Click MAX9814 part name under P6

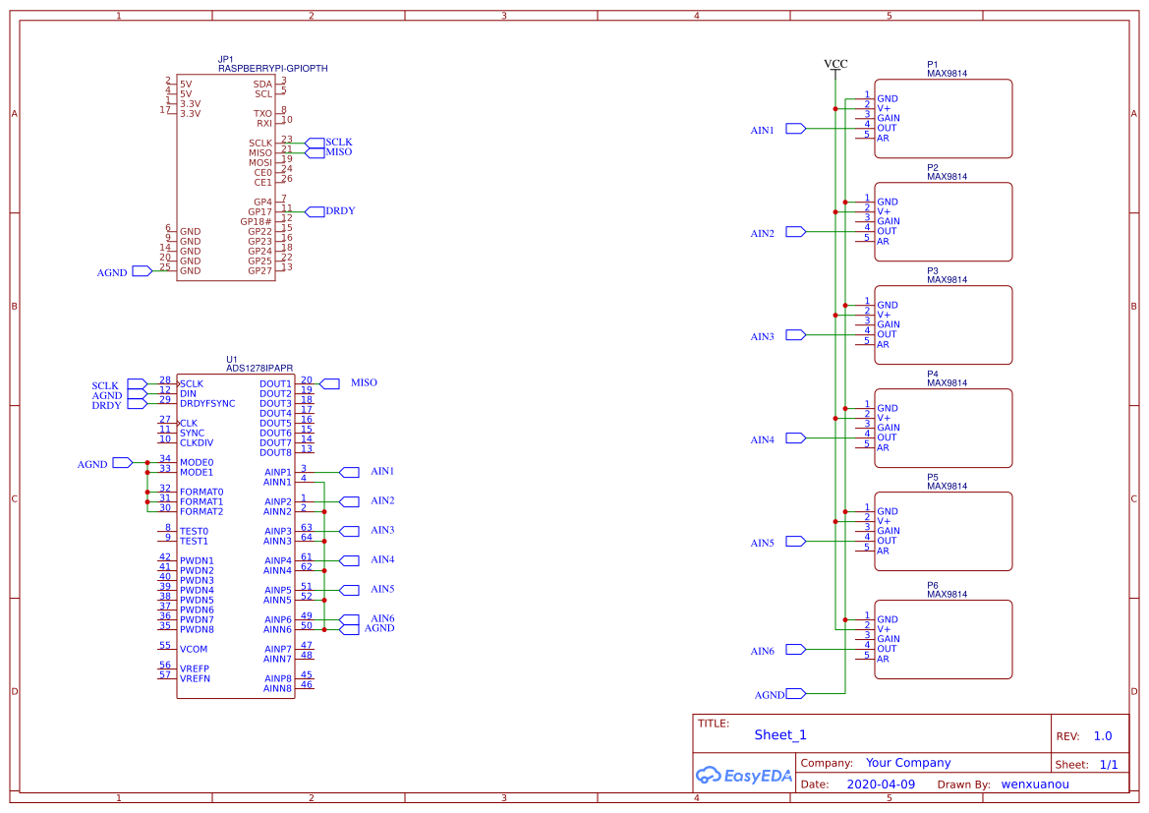(947, 595)
